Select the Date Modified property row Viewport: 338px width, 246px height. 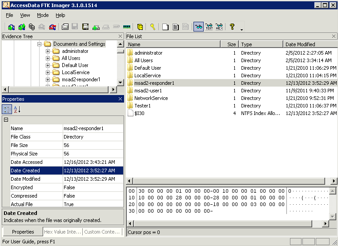67,179
